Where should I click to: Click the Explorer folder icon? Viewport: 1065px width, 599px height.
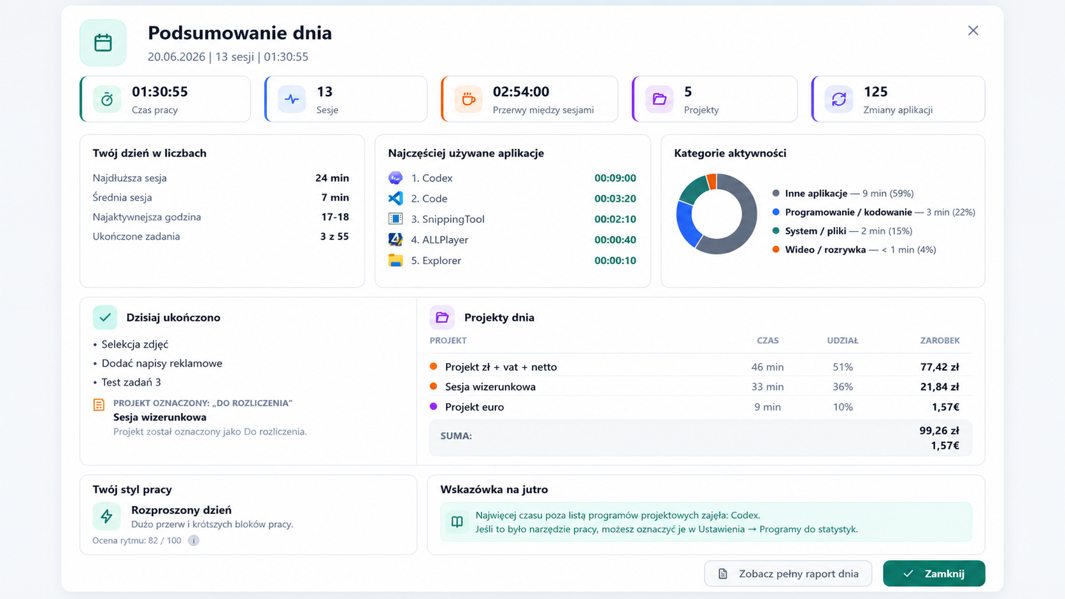[x=396, y=260]
